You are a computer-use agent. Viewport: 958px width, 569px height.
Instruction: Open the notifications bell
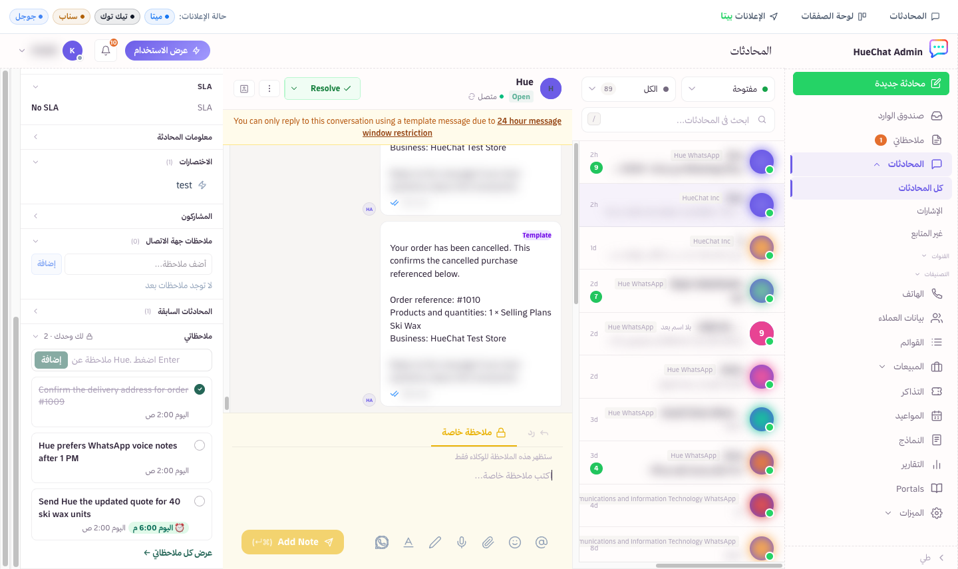tap(106, 51)
